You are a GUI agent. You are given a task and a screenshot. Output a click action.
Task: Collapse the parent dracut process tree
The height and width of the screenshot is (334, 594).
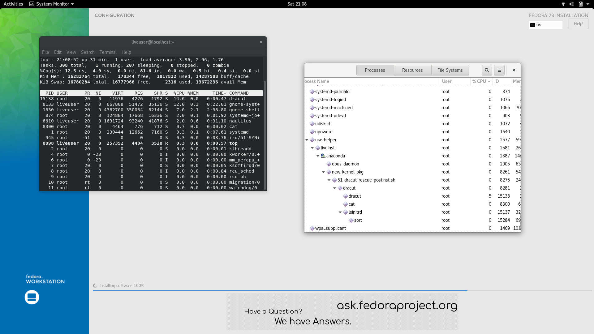click(334, 188)
